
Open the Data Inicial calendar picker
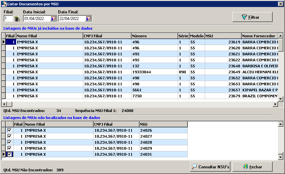(x=54, y=19)
